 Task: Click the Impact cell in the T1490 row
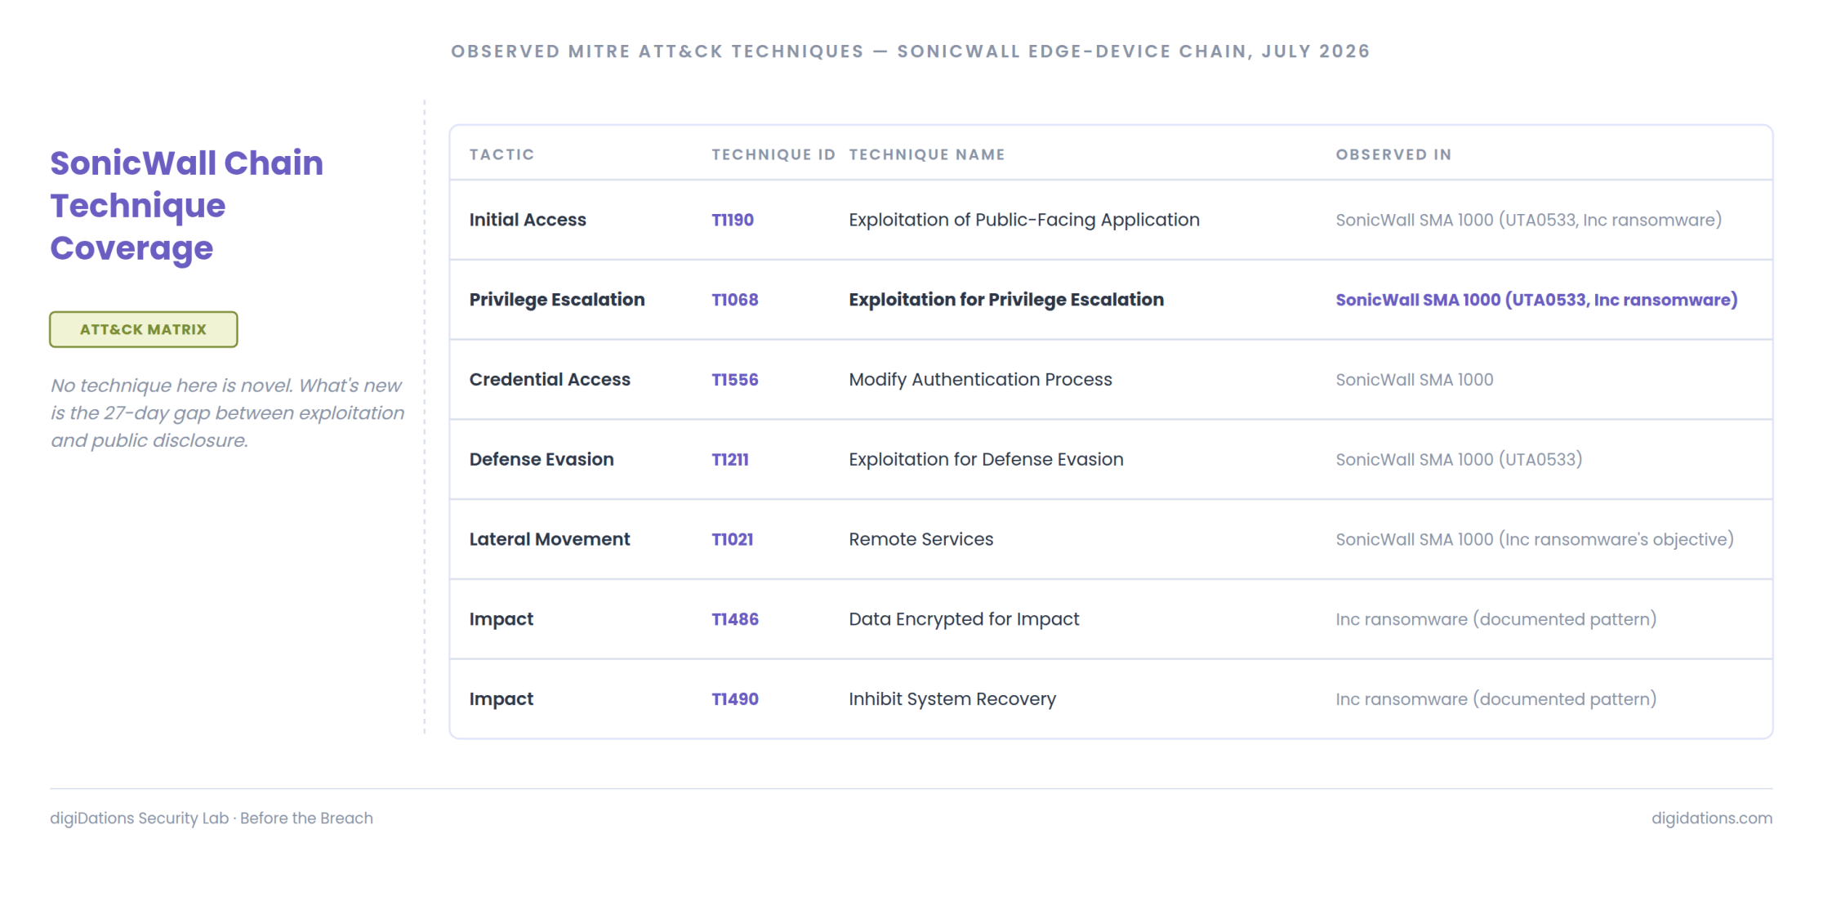tap(501, 699)
